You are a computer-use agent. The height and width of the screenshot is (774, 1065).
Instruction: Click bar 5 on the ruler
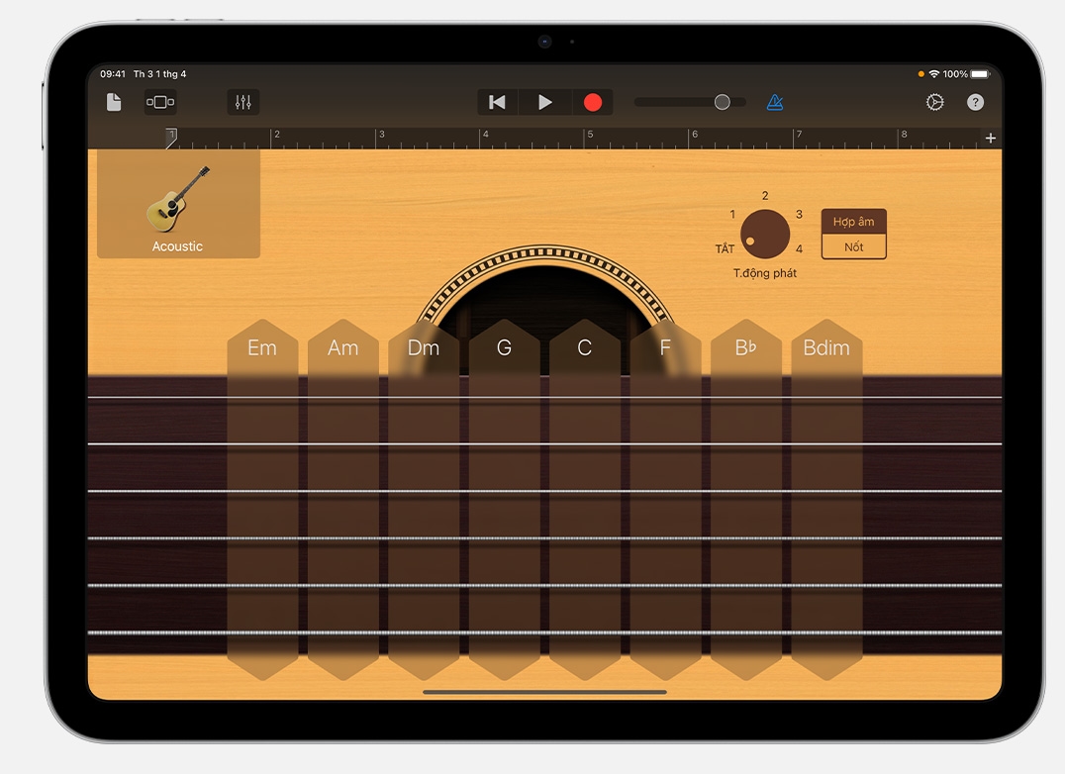(591, 138)
